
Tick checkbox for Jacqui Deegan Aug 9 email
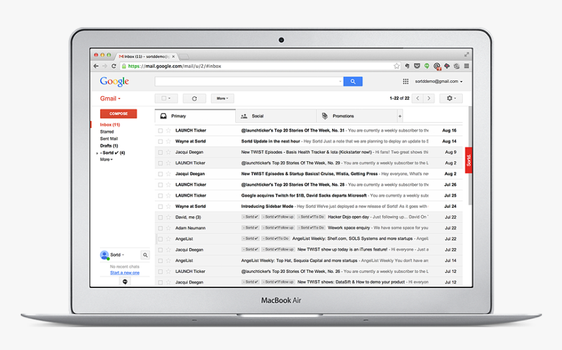click(x=160, y=152)
